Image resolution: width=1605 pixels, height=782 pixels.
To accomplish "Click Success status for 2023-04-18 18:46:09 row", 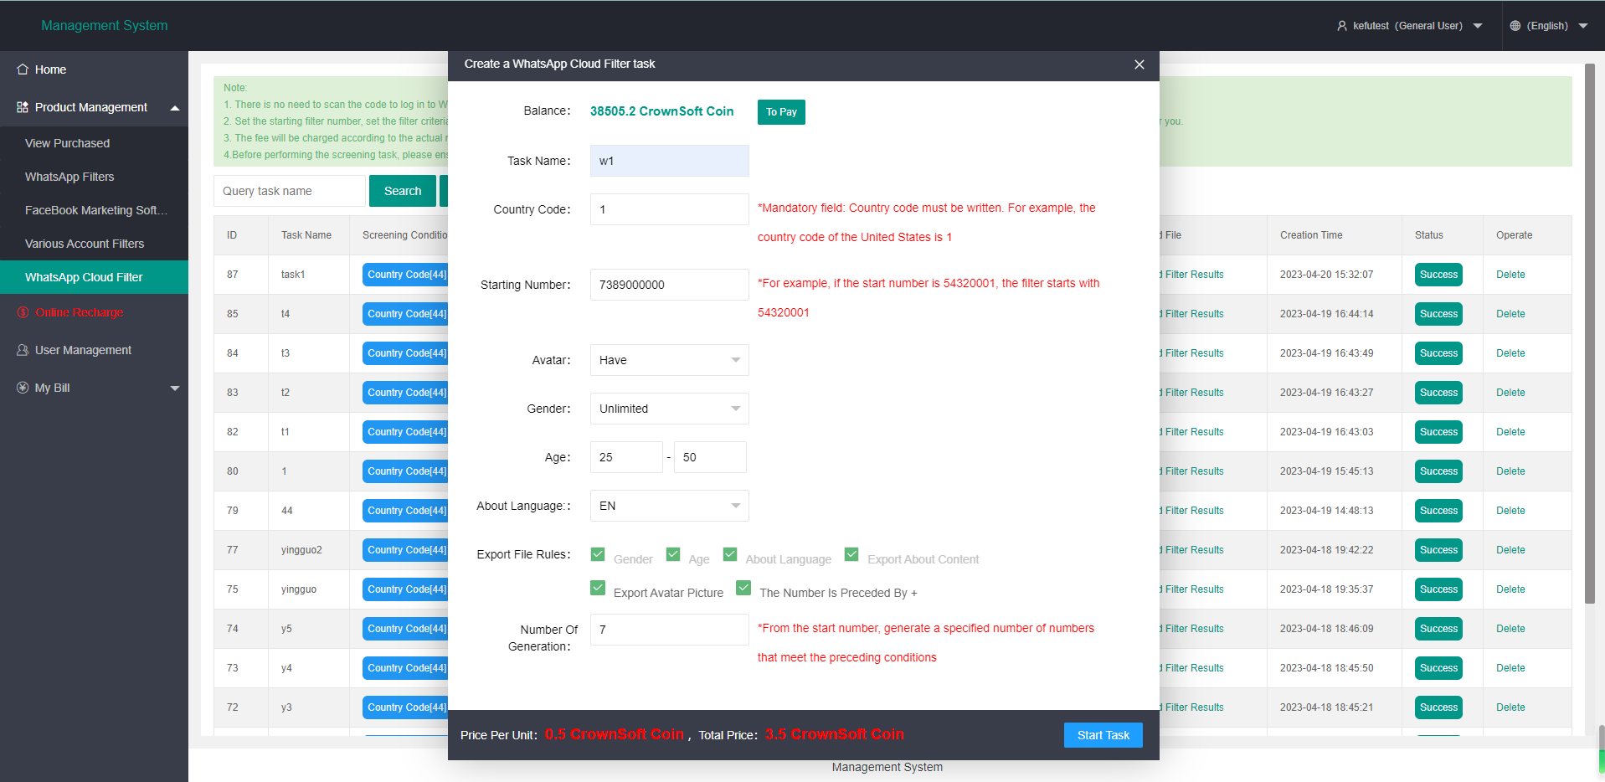I will pos(1438,629).
